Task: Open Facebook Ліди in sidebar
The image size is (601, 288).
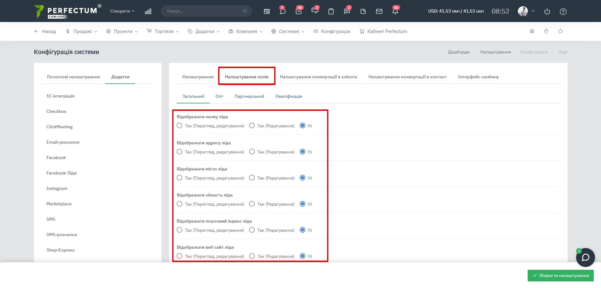Action: pos(61,173)
